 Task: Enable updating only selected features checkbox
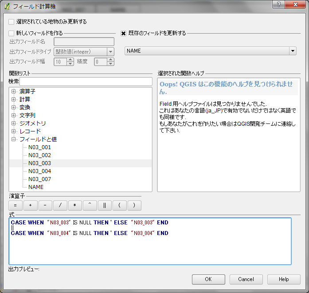tap(12, 21)
